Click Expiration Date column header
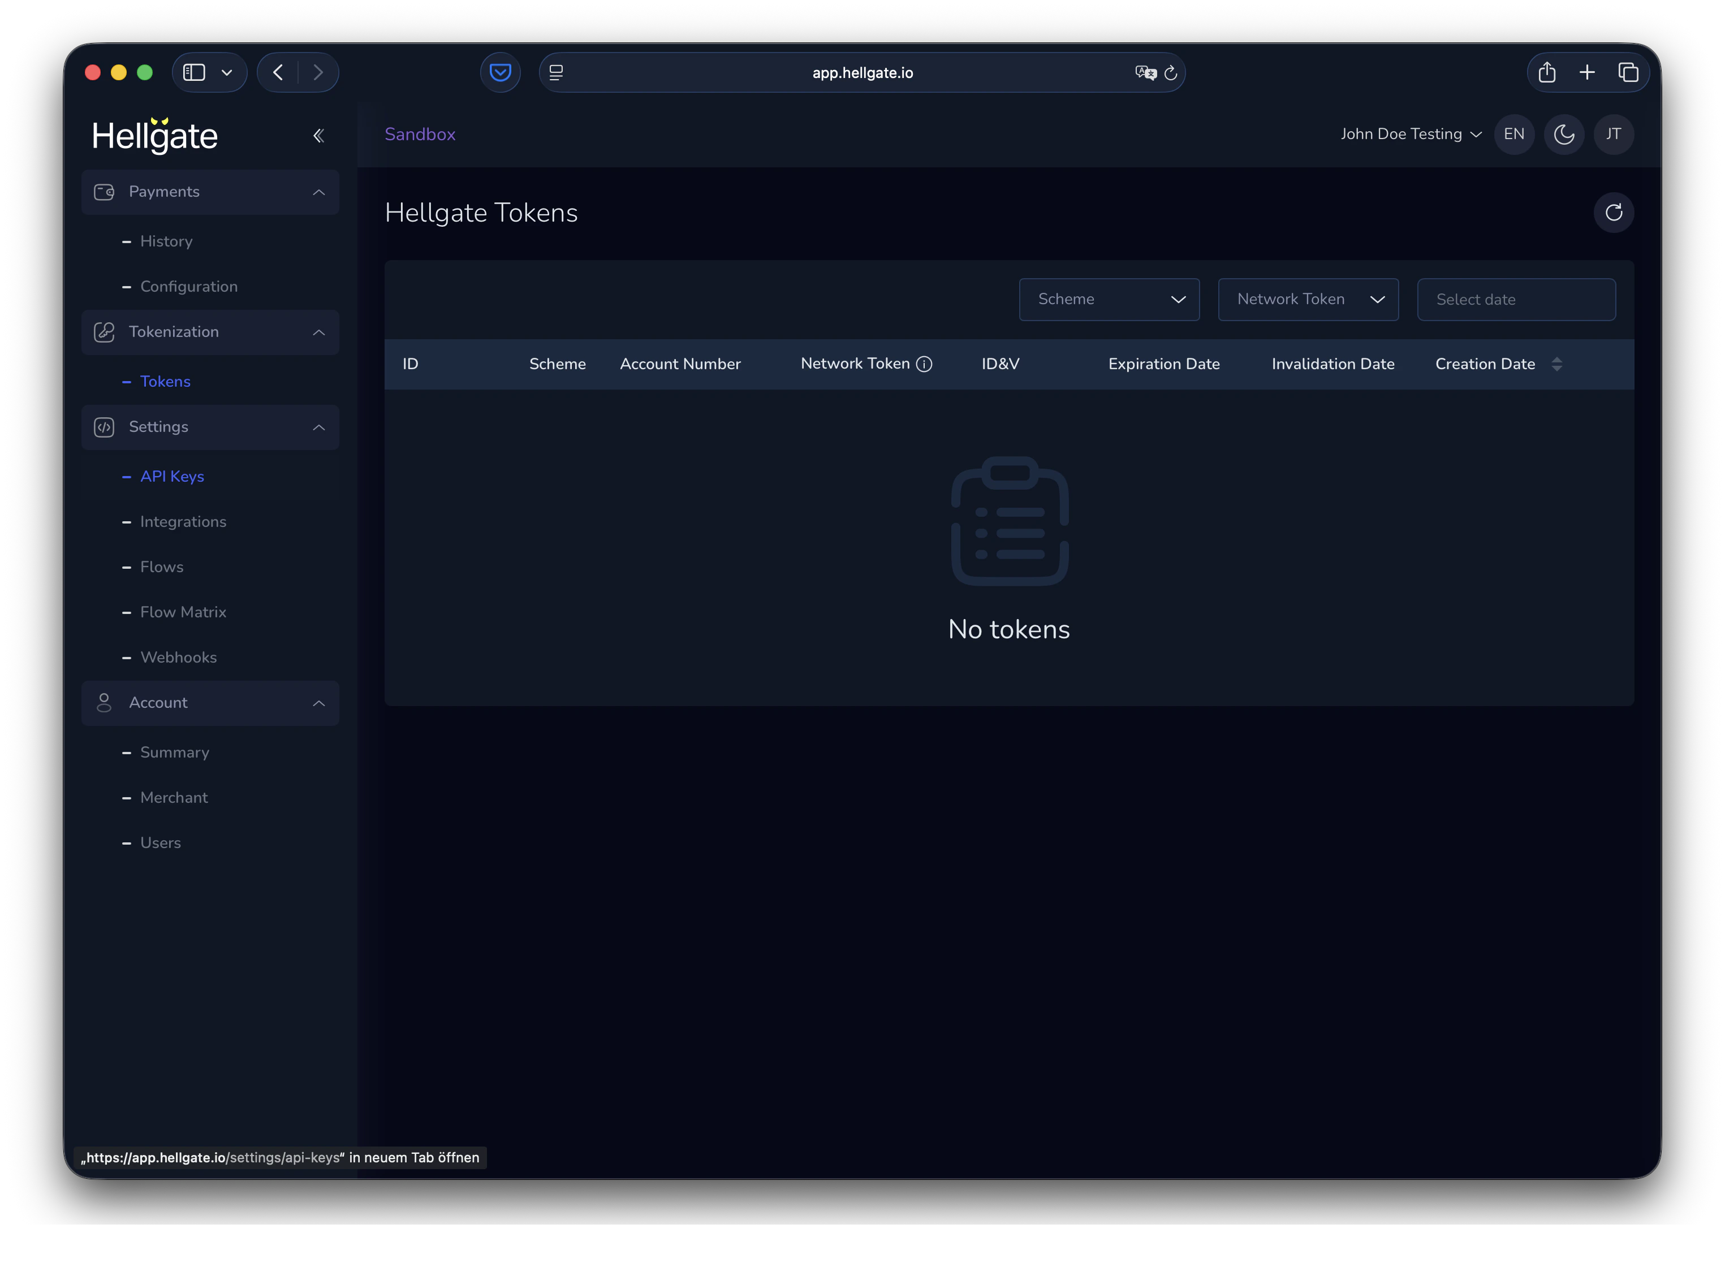This screenshot has height=1263, width=1725. click(x=1164, y=365)
